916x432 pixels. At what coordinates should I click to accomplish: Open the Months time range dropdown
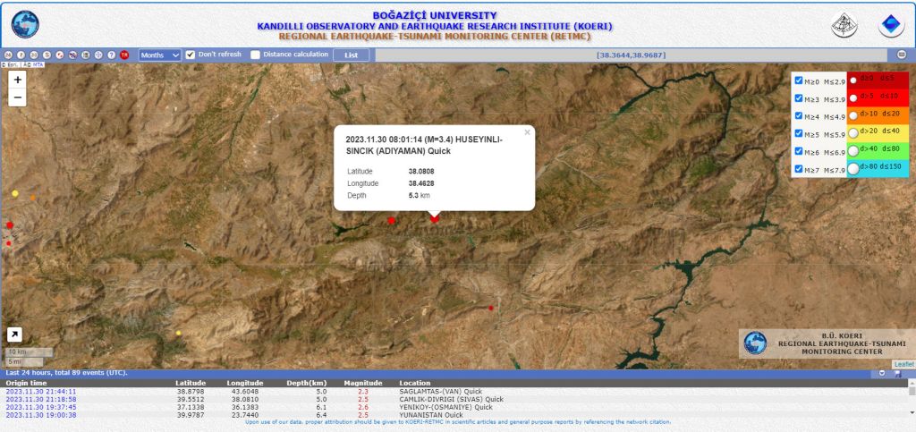coord(160,55)
